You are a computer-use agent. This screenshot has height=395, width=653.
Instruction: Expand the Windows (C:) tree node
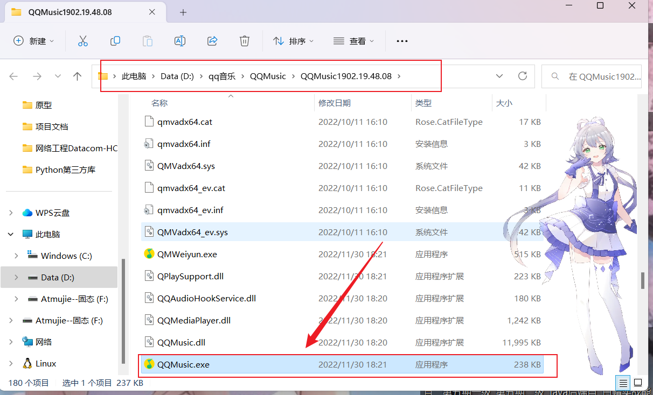point(16,256)
